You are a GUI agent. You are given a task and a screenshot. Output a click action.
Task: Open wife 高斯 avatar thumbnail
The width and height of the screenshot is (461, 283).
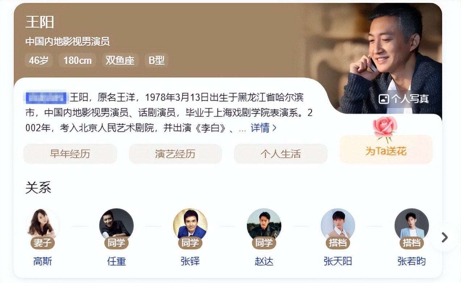(x=43, y=225)
